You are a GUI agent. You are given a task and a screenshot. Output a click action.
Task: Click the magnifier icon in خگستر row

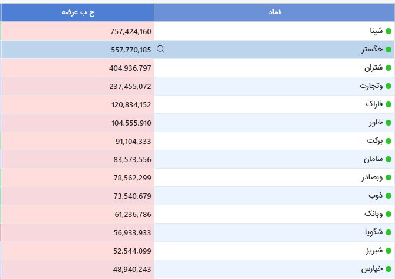[x=160, y=49]
